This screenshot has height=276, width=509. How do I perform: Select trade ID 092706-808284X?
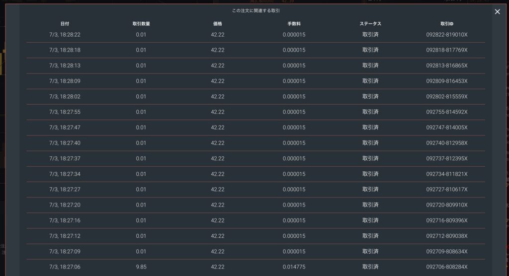(x=447, y=267)
